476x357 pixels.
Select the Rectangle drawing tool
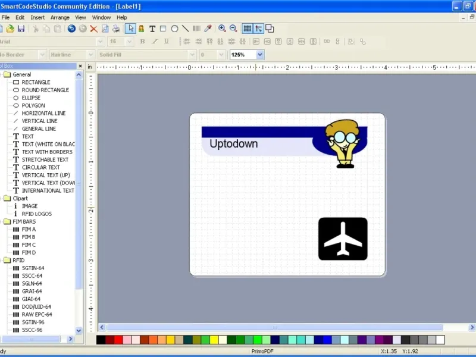tap(163, 29)
